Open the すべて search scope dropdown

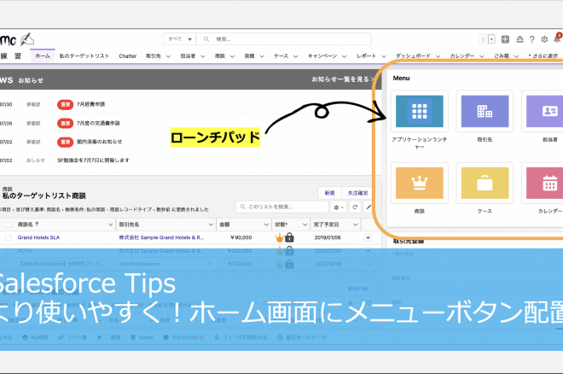point(180,38)
